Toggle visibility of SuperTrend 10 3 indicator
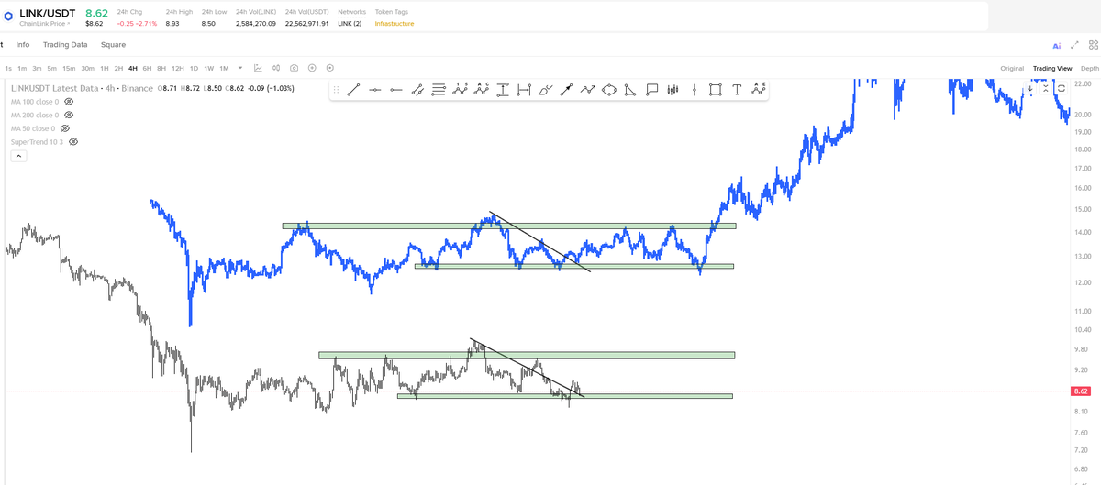Image resolution: width=1101 pixels, height=485 pixels. 73,143
